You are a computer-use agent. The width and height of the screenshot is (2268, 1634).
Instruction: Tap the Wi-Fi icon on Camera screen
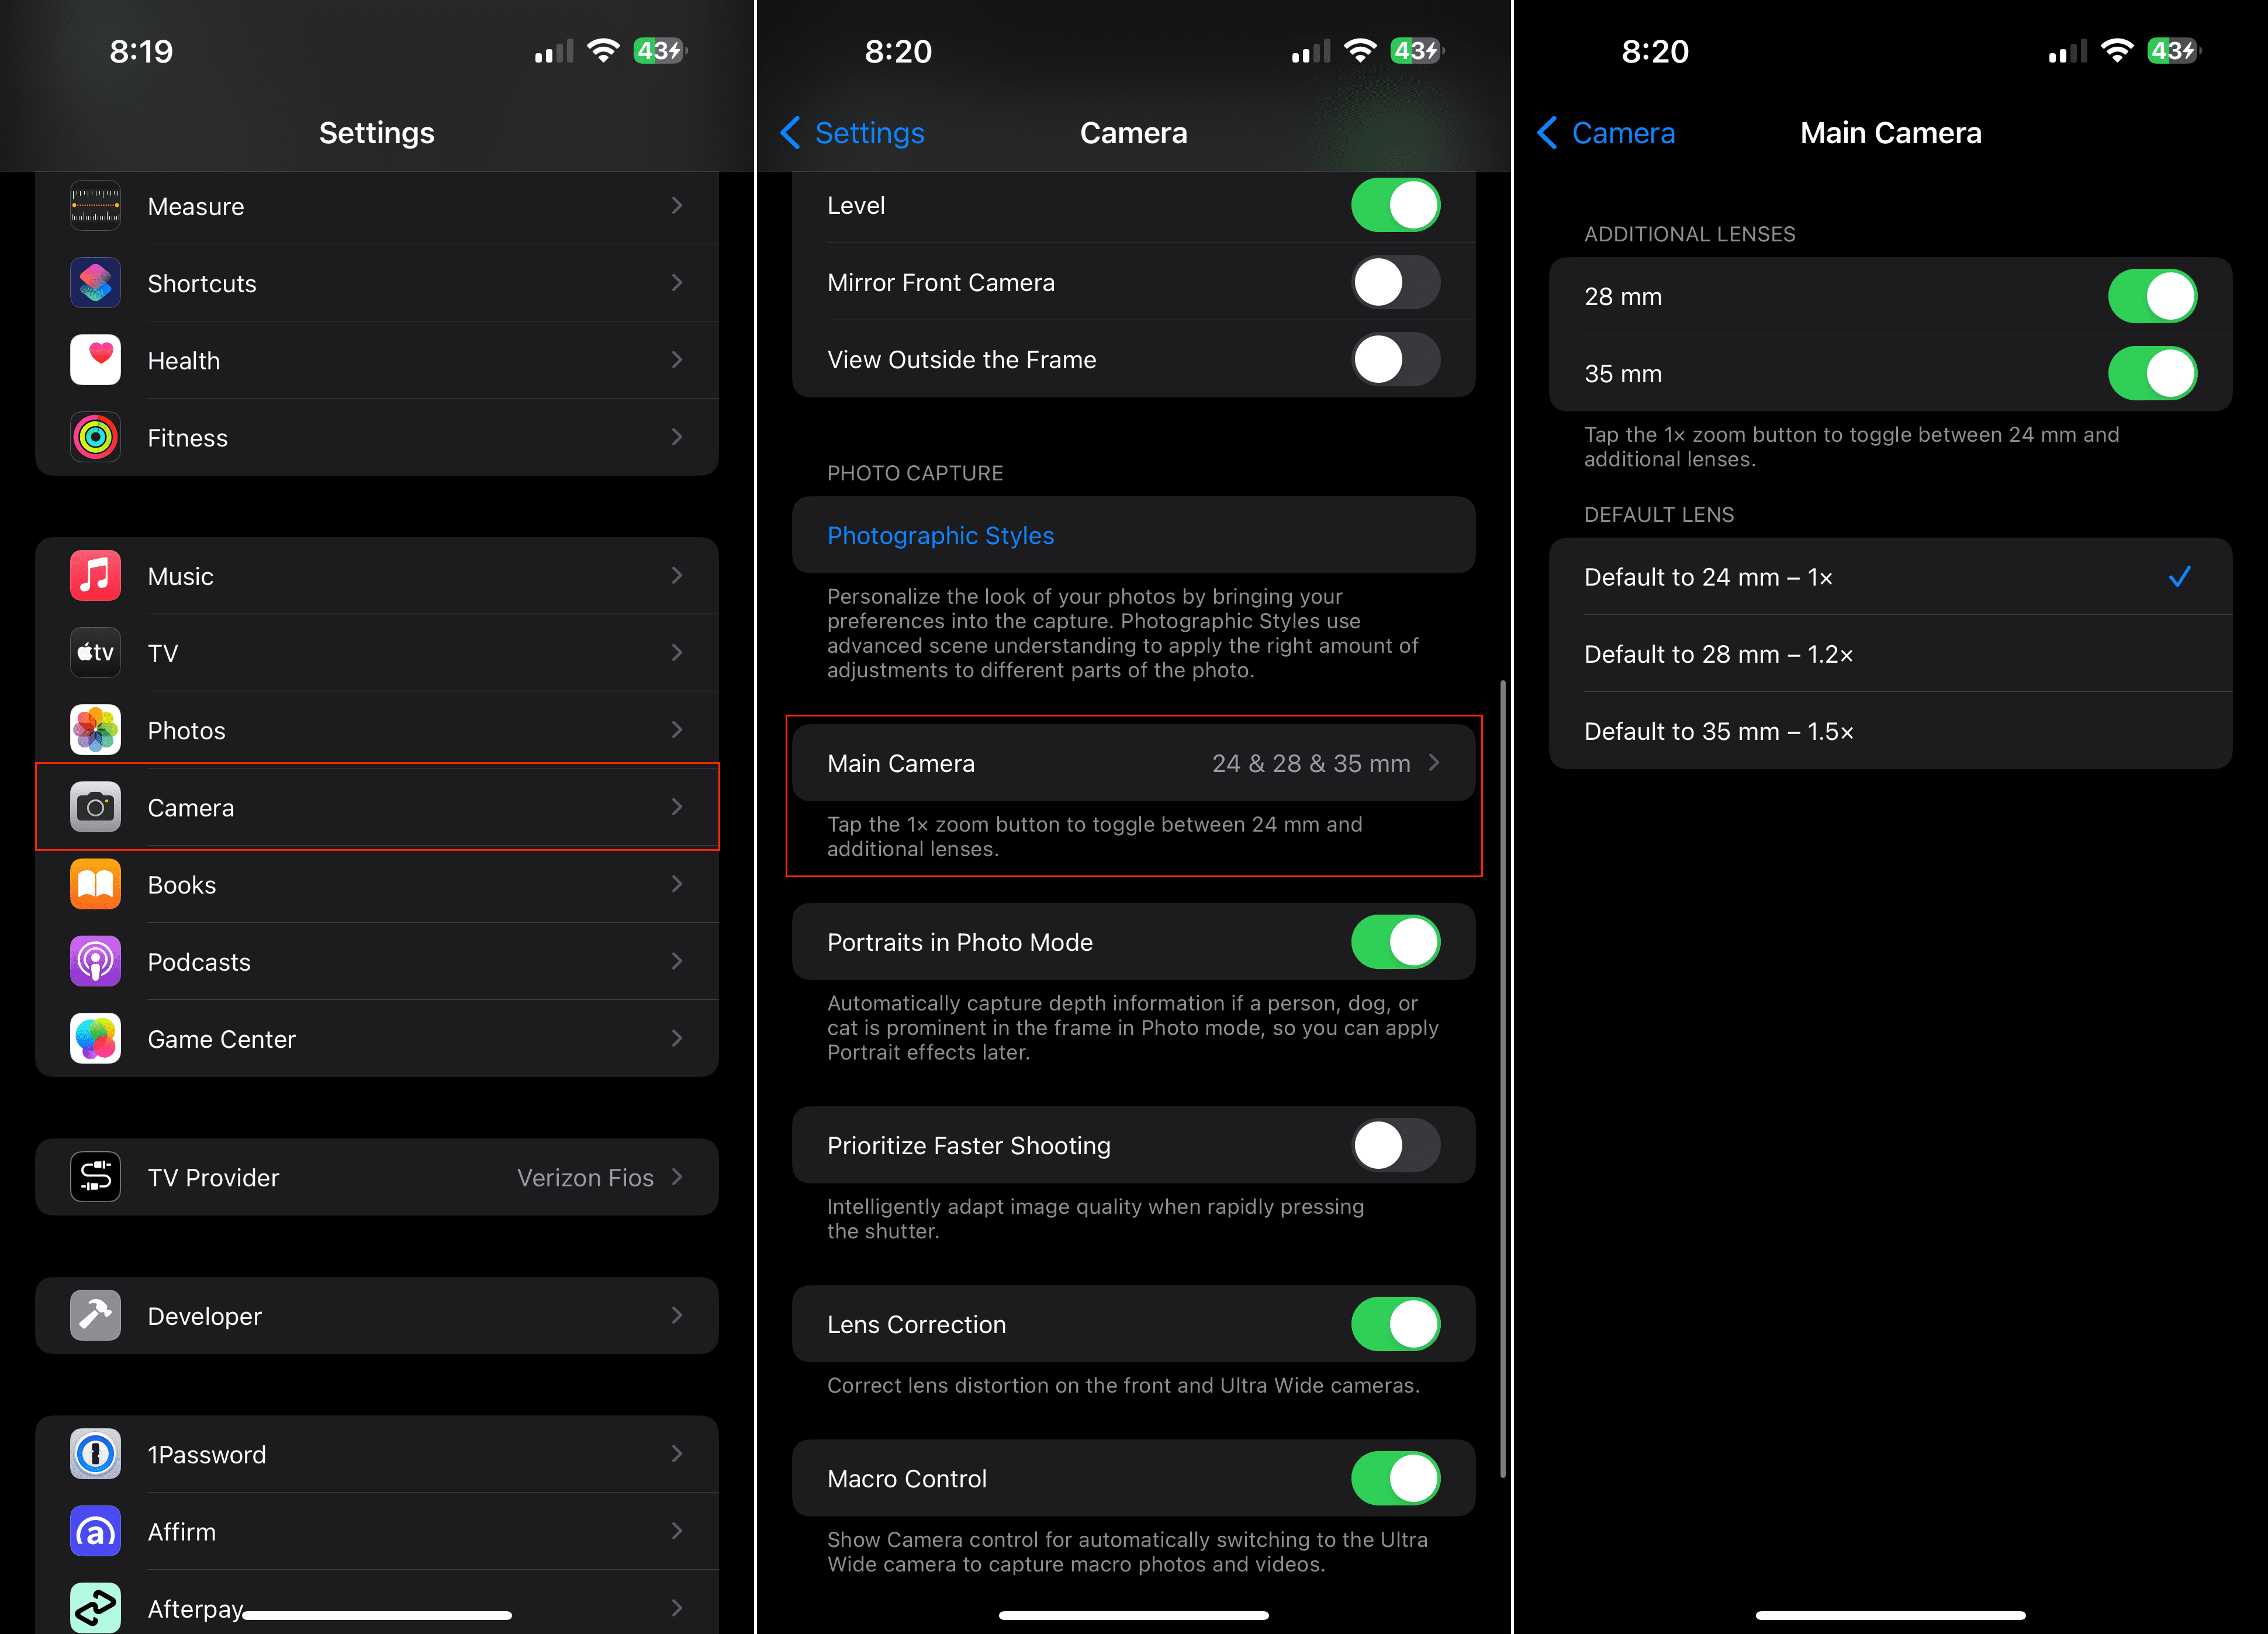tap(1360, 51)
